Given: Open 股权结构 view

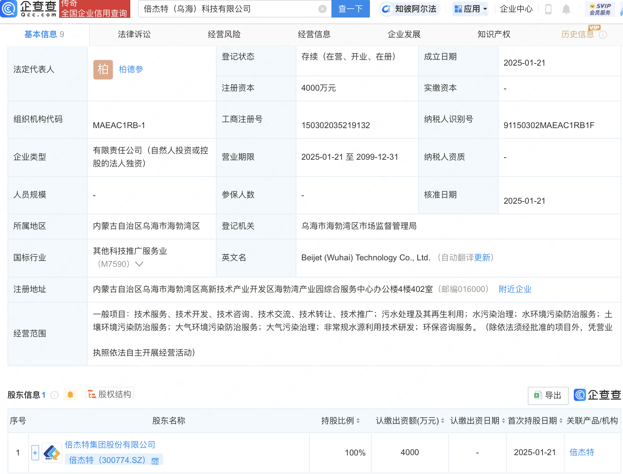Looking at the screenshot, I should [x=110, y=394].
